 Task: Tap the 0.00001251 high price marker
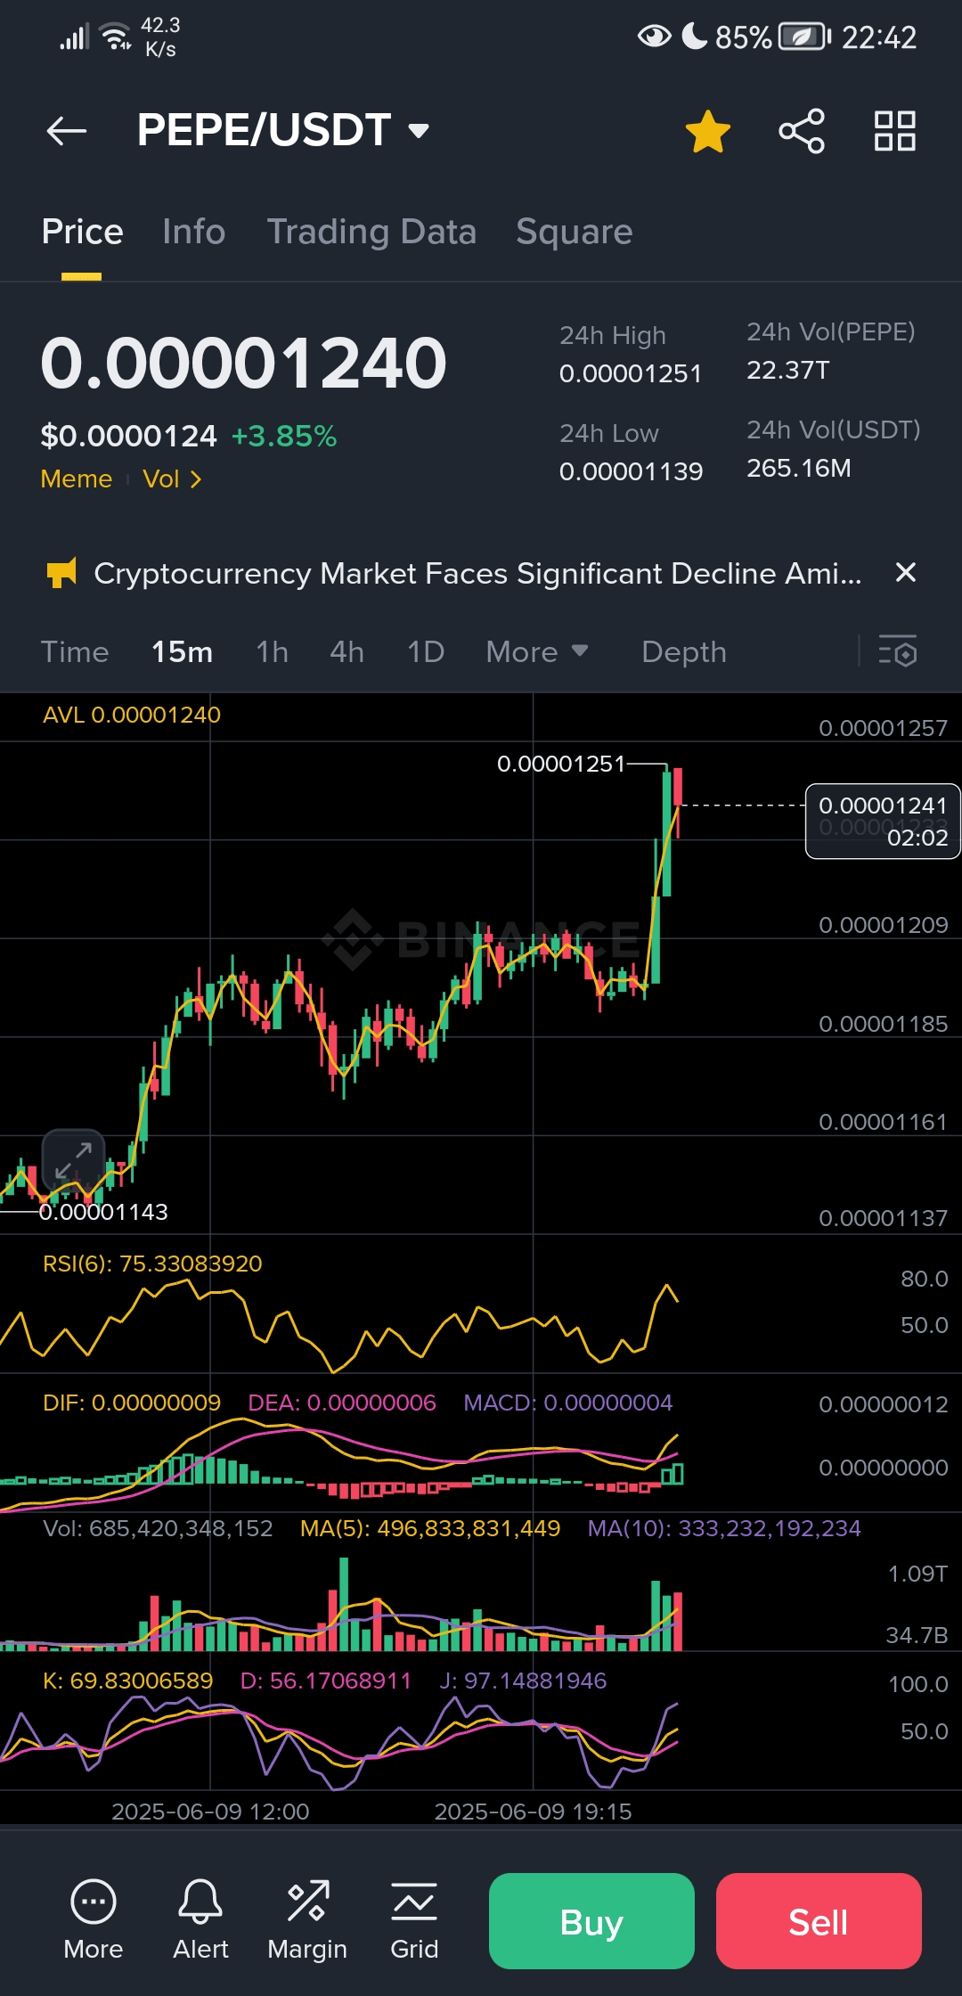561,764
